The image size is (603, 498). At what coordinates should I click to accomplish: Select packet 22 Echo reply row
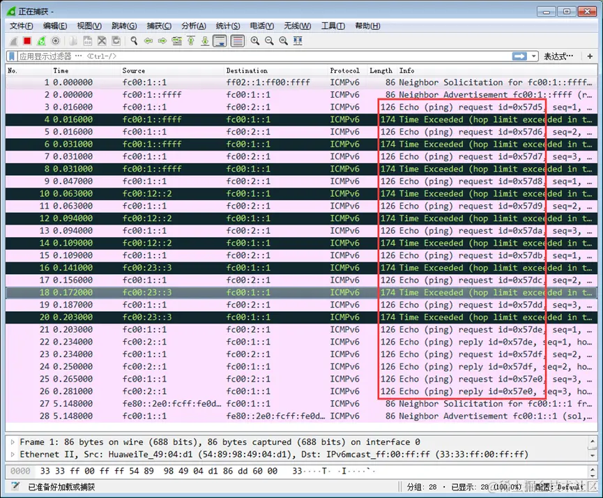click(301, 342)
